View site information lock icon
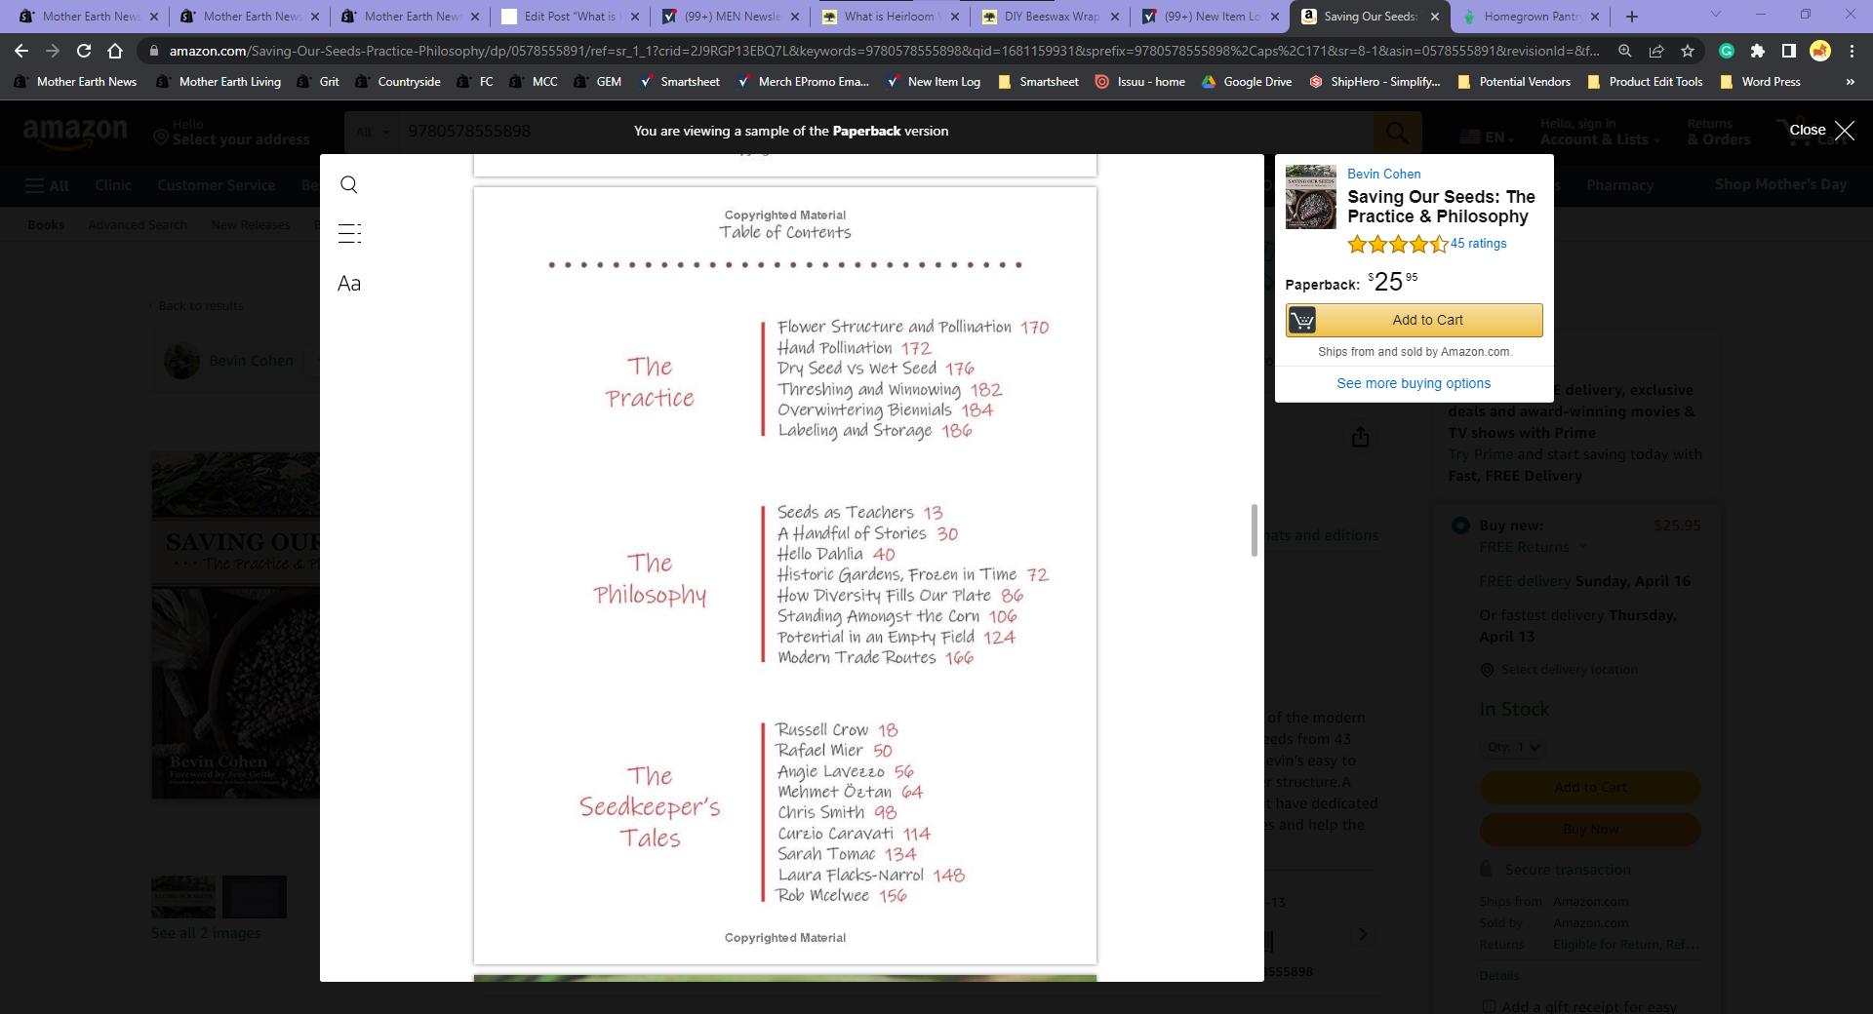 point(154,51)
